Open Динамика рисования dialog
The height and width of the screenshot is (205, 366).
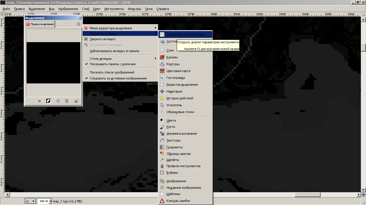coord(186,134)
